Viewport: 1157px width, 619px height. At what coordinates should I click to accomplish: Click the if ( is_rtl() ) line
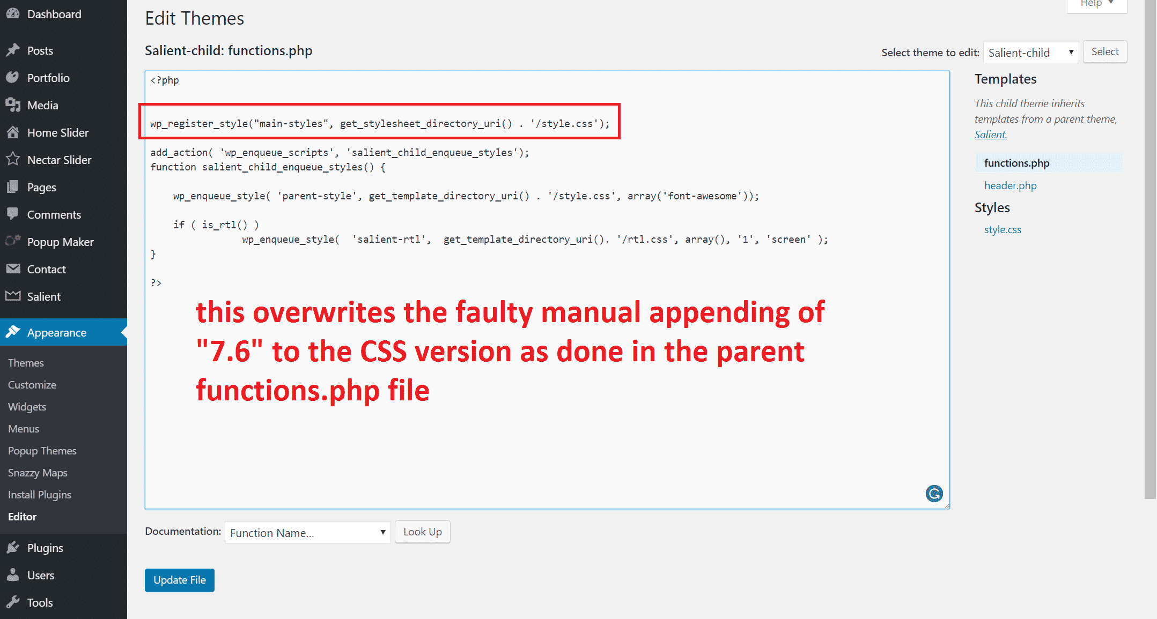point(216,225)
